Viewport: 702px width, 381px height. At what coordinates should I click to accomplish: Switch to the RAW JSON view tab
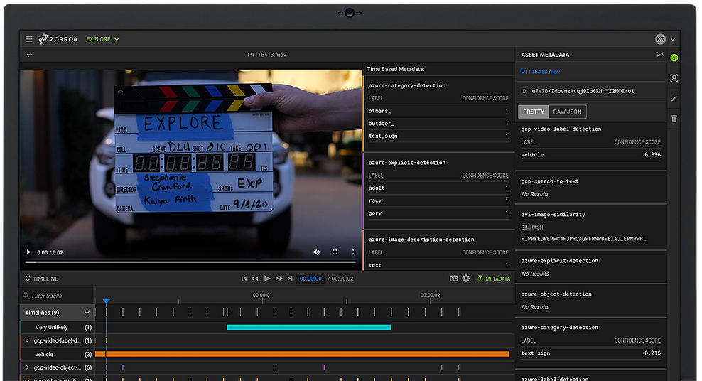(567, 112)
